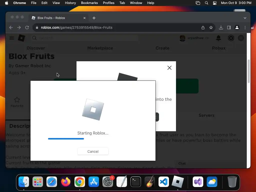This screenshot has height=192, width=256.
Task: Open the Roblox Chat panel
Action: (182, 163)
